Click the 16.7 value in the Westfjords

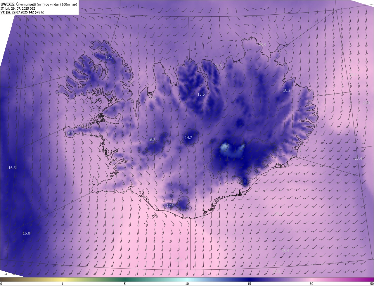coord(109,57)
